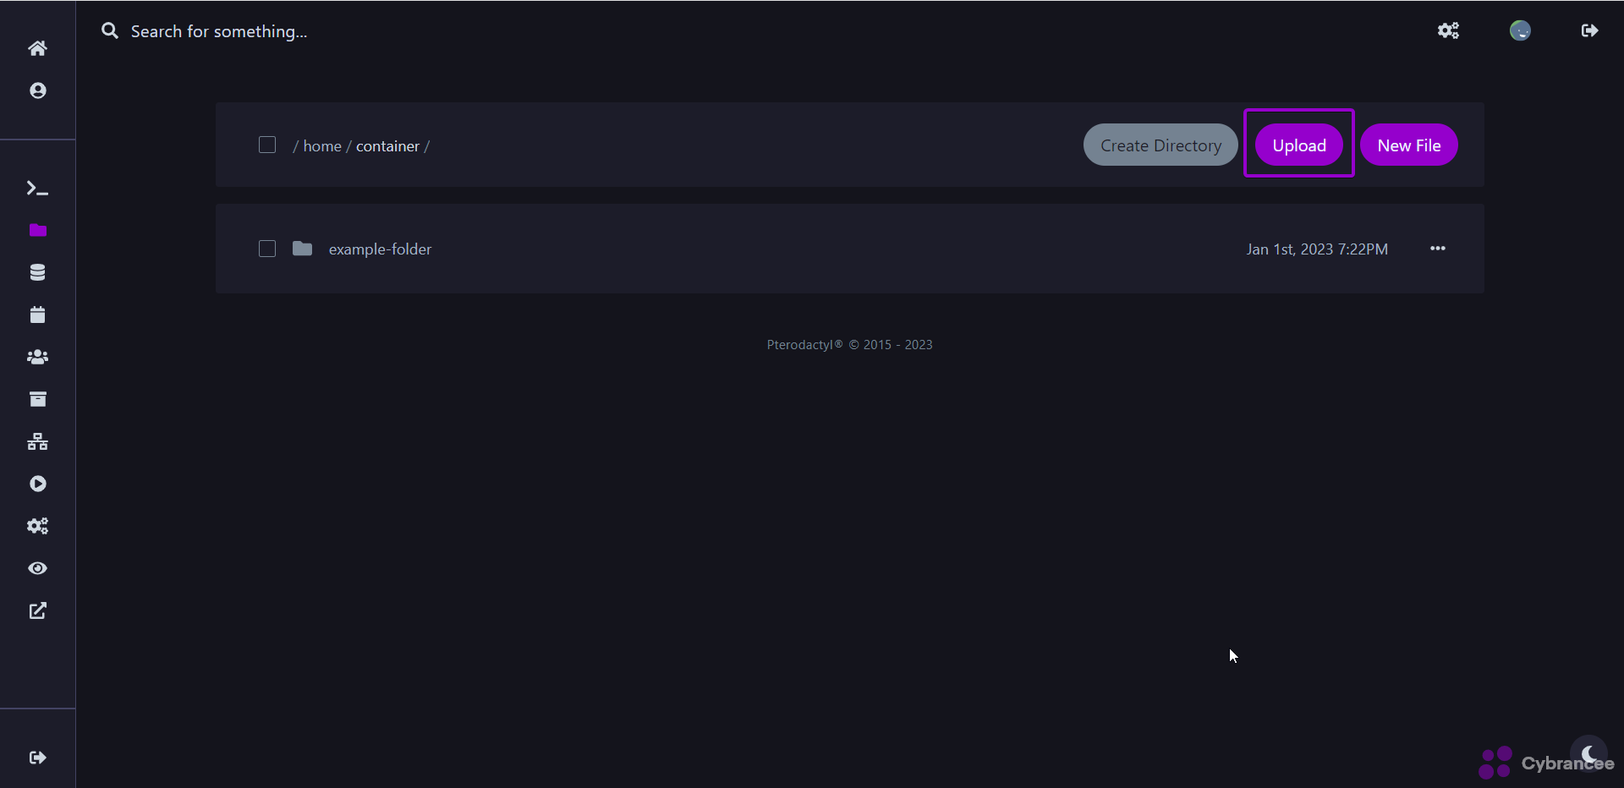Open the Activity eye icon in sidebar
1624x788 pixels.
click(37, 568)
